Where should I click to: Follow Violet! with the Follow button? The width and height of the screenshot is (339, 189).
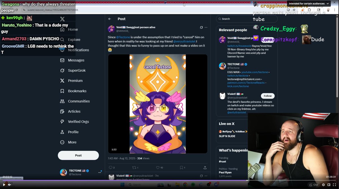pos(268,96)
